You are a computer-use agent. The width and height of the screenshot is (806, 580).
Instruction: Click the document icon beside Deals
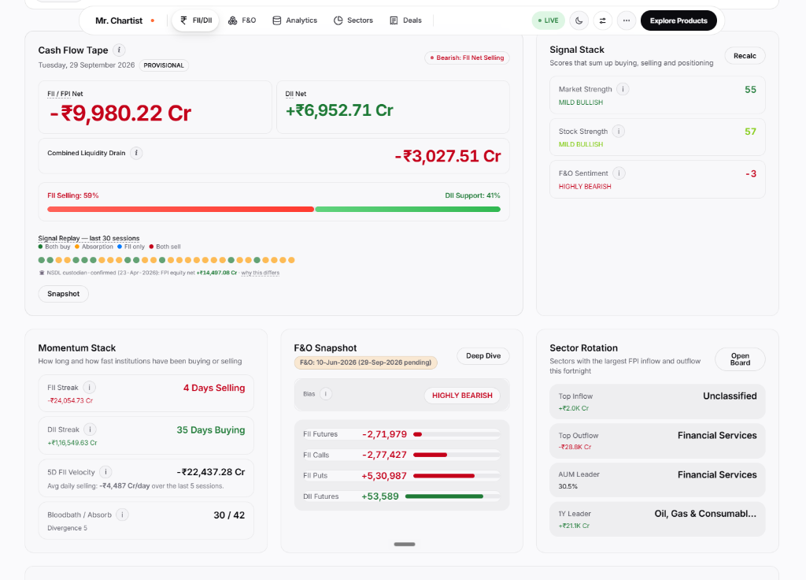point(394,20)
